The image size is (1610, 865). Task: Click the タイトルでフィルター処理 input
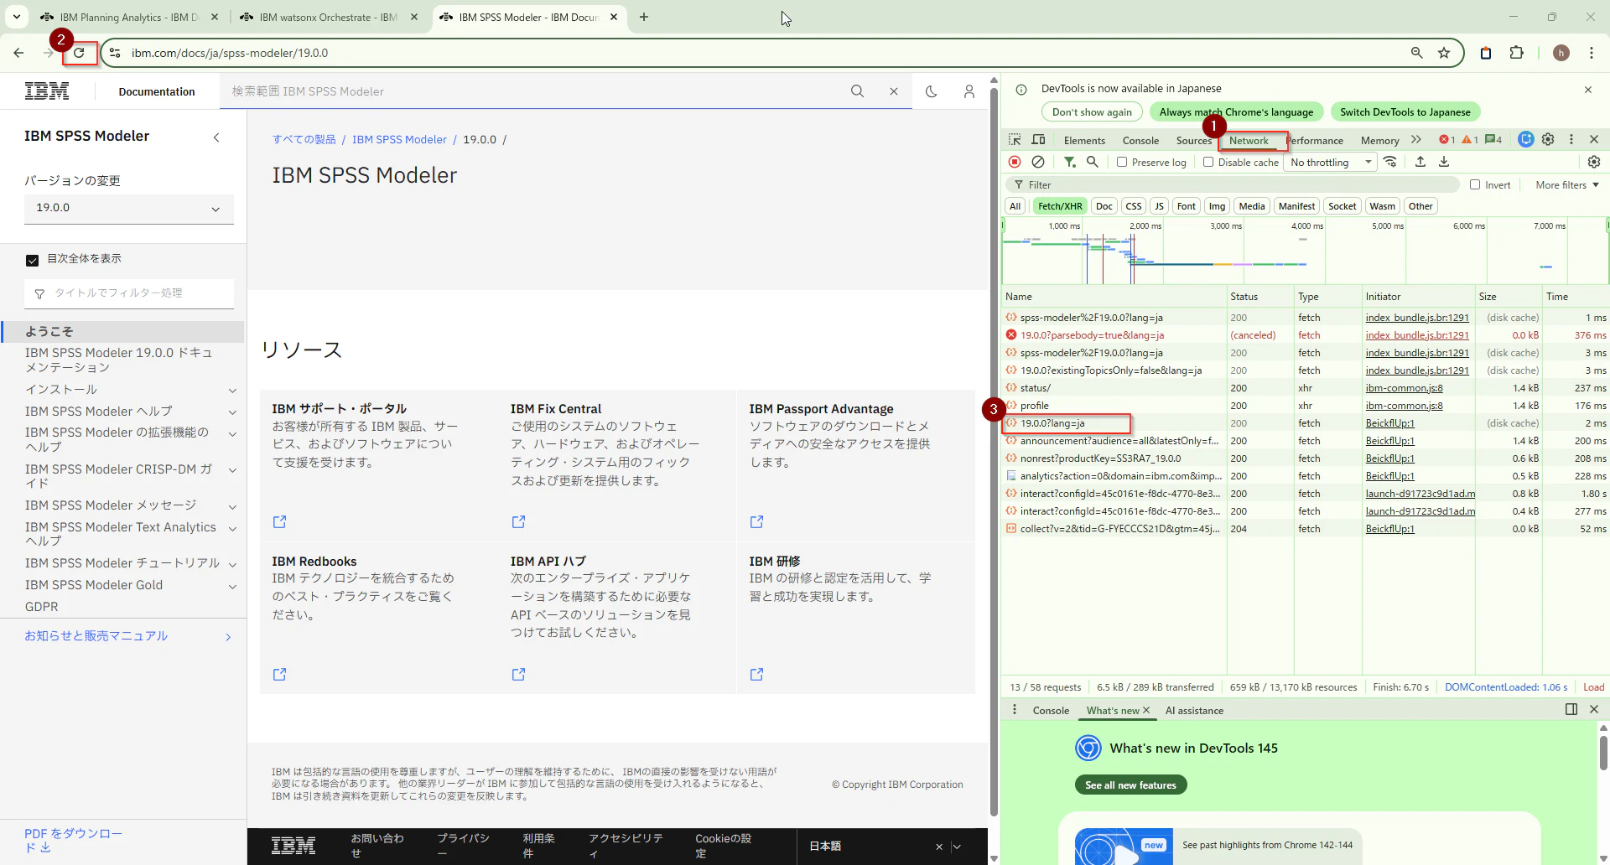(129, 293)
